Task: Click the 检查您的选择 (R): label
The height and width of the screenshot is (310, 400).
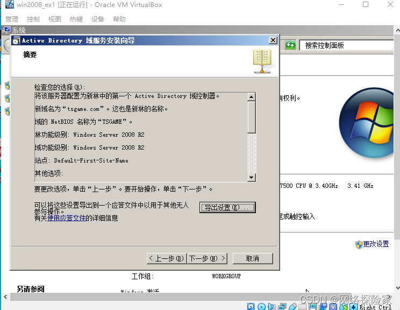Action: coord(60,87)
